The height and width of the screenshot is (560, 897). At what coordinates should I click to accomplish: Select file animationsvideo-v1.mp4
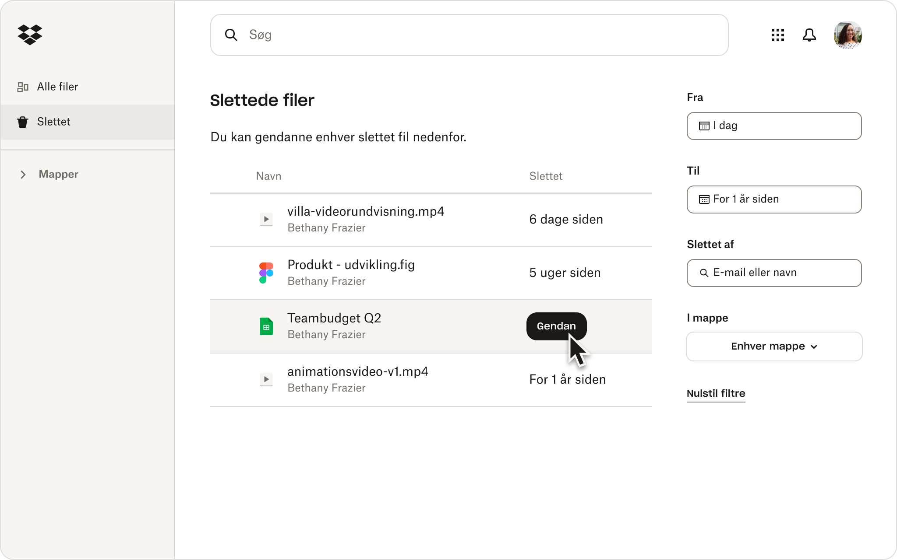(358, 371)
